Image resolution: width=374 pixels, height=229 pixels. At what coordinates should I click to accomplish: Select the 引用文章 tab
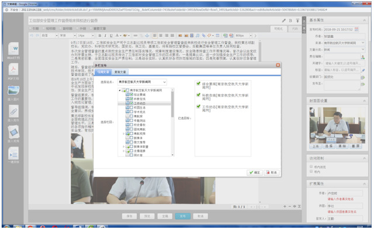tap(103, 72)
